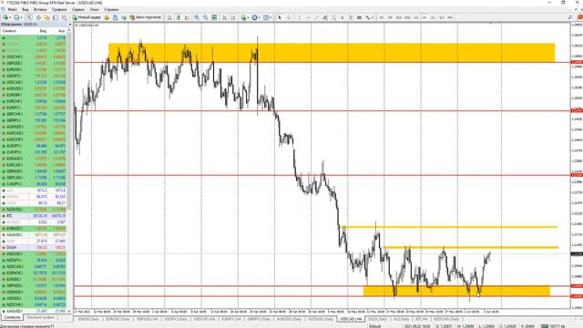The image size is (583, 328).
Task: Open the Сервис menu
Action: tap(78, 9)
